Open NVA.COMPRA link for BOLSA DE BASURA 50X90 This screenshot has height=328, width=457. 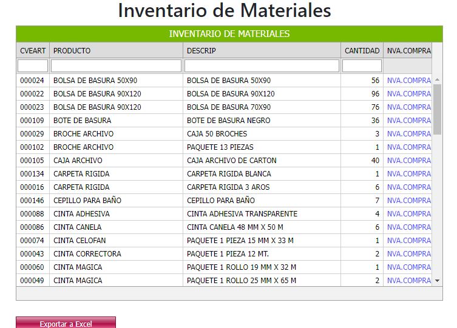(x=408, y=81)
